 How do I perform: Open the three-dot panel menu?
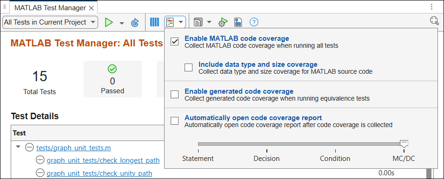(431, 7)
